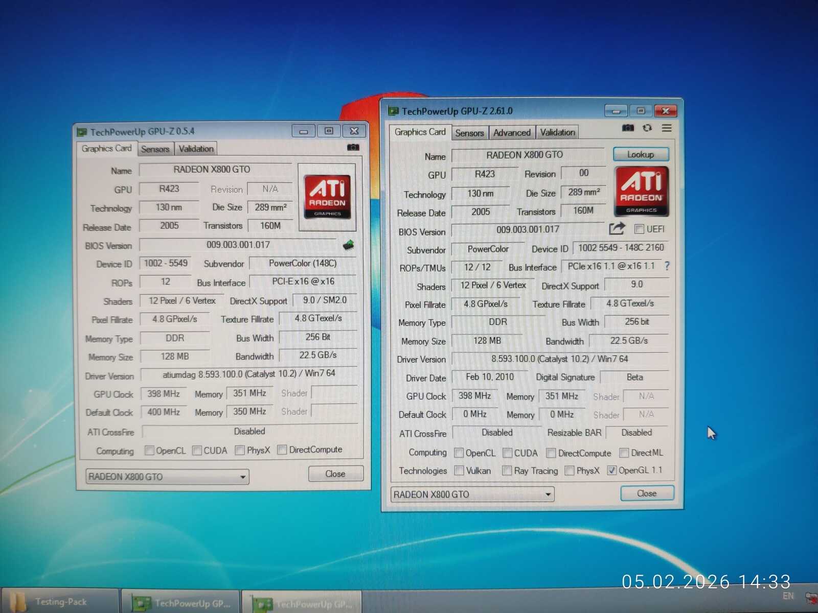
Task: Toggle the DirectML checkbox
Action: (x=624, y=453)
